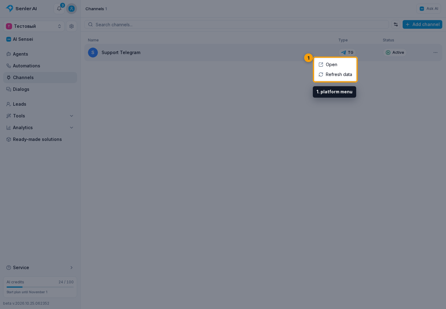The height and width of the screenshot is (309, 446).
Task: Click the Status column header
Action: (388, 40)
